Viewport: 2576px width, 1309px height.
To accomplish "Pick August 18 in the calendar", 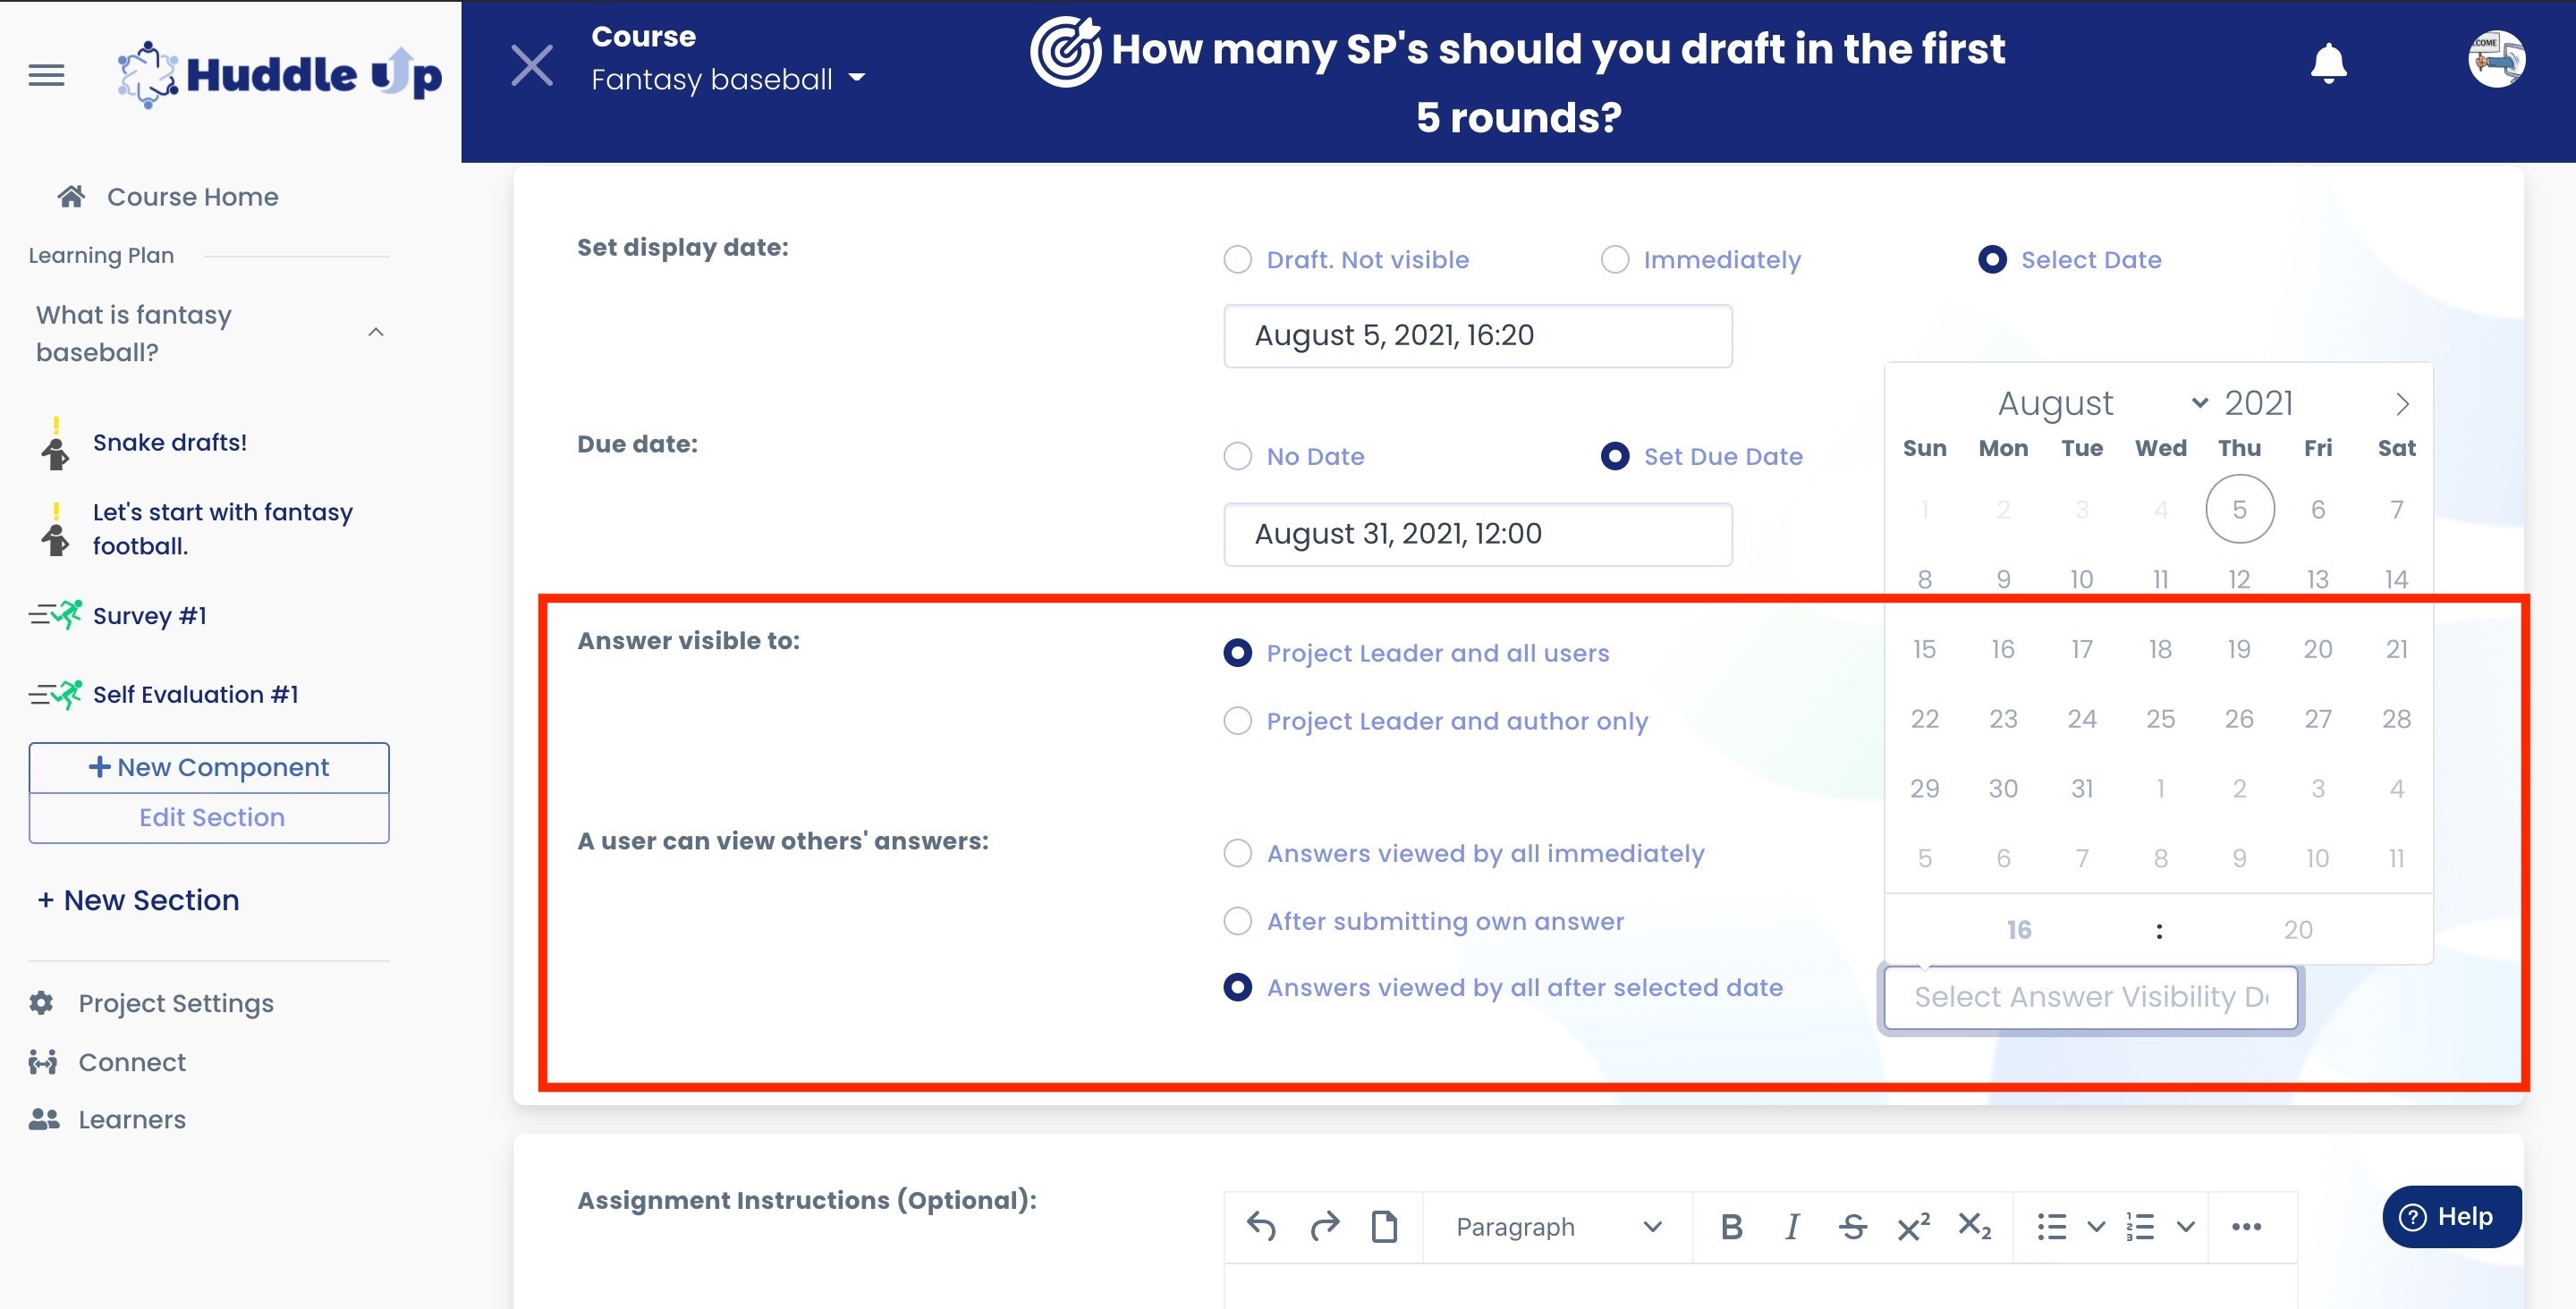I will click(2160, 649).
